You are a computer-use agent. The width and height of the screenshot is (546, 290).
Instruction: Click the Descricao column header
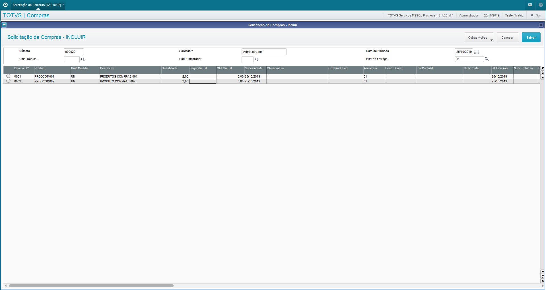(130, 70)
